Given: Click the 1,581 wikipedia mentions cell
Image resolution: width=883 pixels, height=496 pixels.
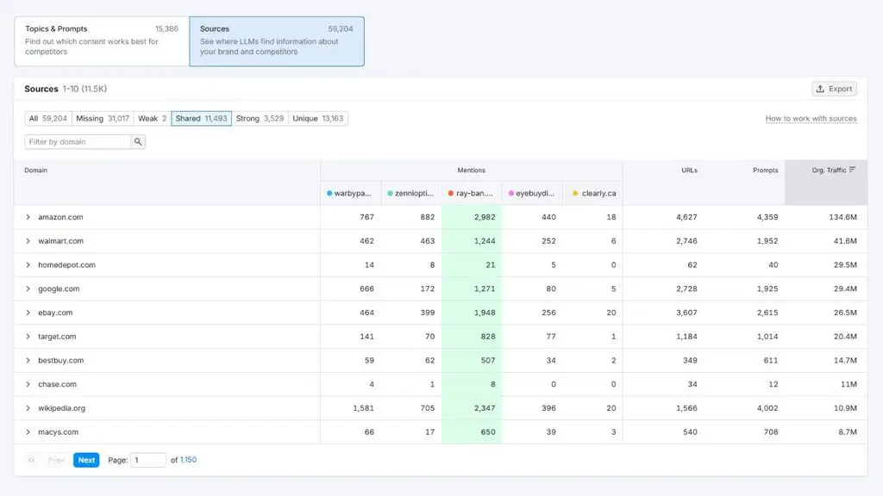Looking at the screenshot, I should tap(363, 408).
